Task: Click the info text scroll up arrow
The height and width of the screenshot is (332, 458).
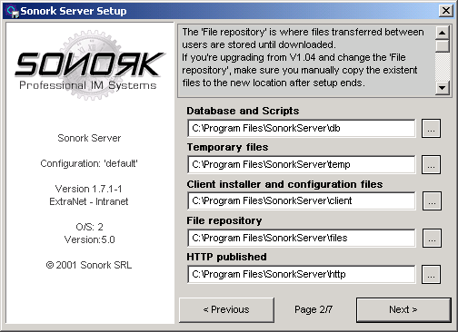Action: [442, 33]
